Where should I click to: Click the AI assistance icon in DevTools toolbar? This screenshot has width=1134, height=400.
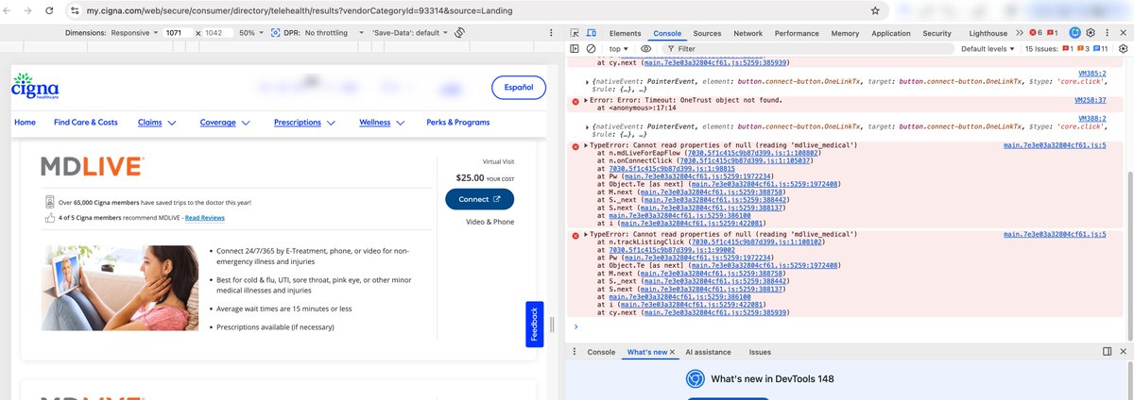point(1073,33)
